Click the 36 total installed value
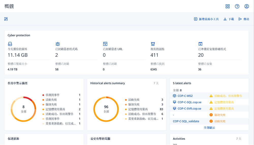The width and height of the screenshot is (254, 145). [200, 69]
